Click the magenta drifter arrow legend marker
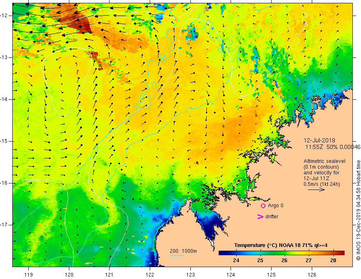Screen dimensions: 361x279 click(x=260, y=217)
